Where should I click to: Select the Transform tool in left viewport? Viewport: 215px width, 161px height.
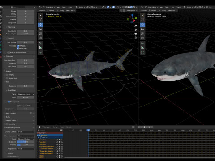coord(40,38)
